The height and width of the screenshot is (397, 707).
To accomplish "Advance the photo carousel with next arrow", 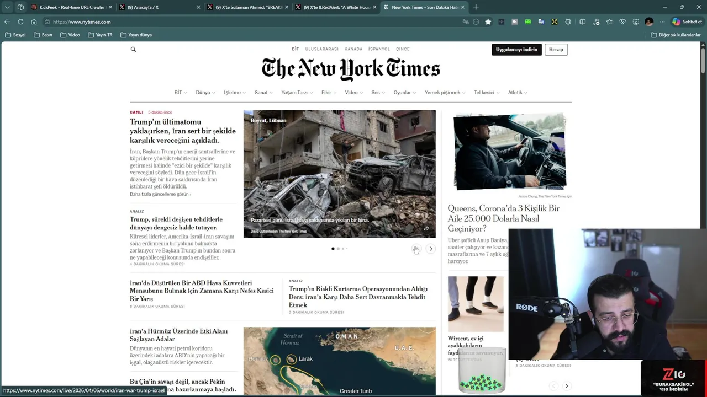I will click(x=431, y=249).
